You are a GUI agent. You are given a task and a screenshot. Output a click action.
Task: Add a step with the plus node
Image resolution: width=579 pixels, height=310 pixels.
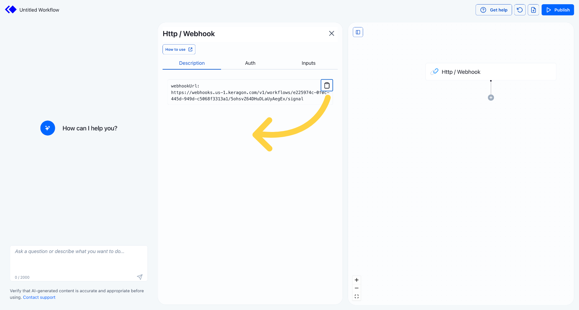[491, 98]
